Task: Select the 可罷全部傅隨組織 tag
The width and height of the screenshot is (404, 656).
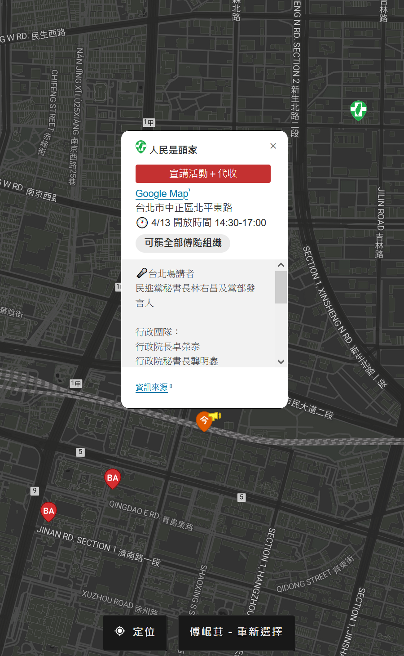Action: 183,243
